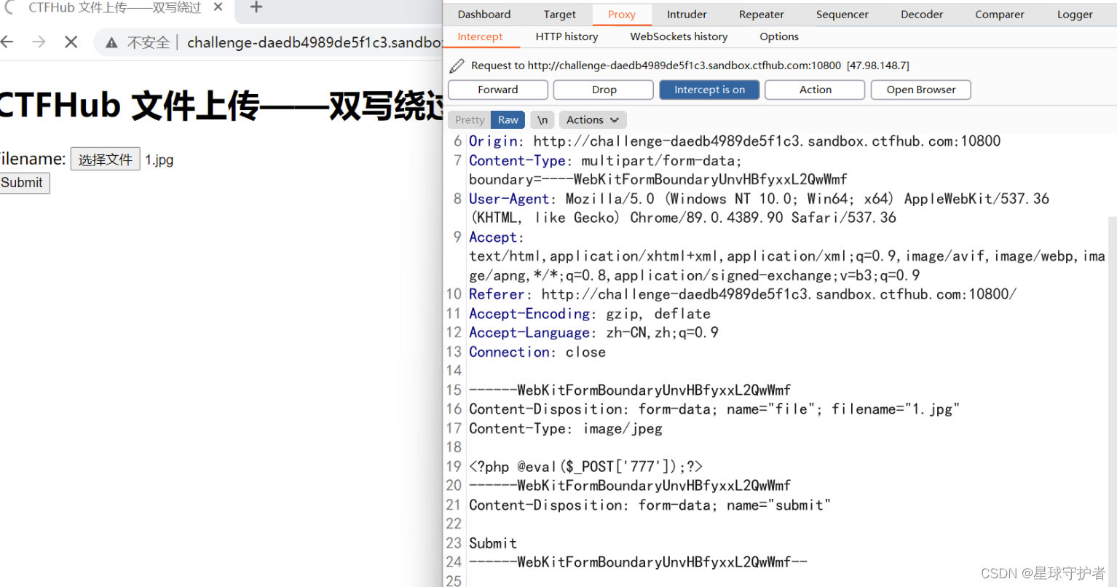Toggle the \n non-printable characters button
1117x587 pixels.
point(542,120)
